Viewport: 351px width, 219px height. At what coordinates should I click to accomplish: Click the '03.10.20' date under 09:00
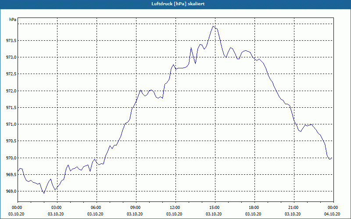pyautogui.click(x=135, y=214)
